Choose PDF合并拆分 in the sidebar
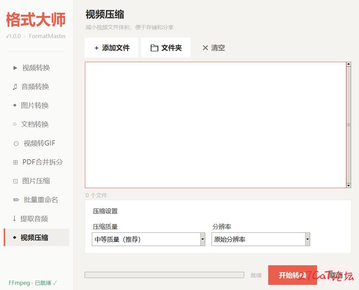 point(36,162)
